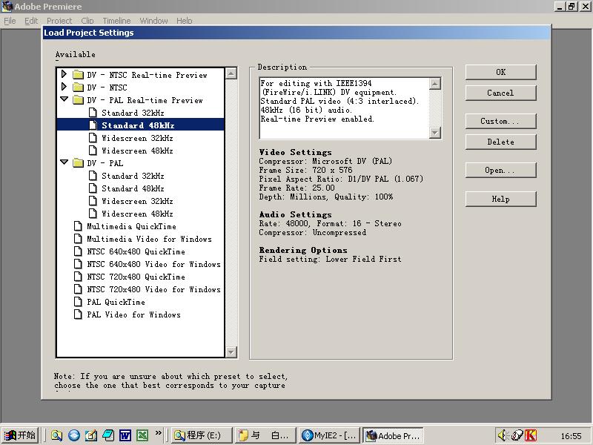The width and height of the screenshot is (593, 445).
Task: Click the folder icon beside plain DV - PAL
Action: point(78,163)
